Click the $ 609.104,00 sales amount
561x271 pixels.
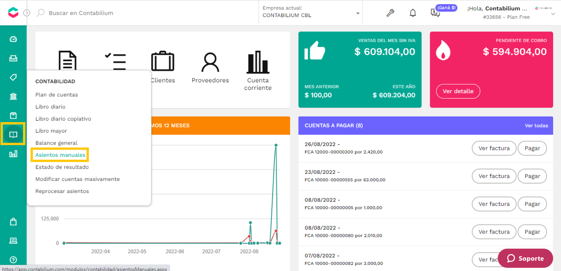385,52
